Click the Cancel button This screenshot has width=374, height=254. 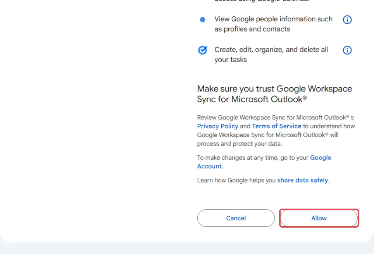[x=236, y=218]
